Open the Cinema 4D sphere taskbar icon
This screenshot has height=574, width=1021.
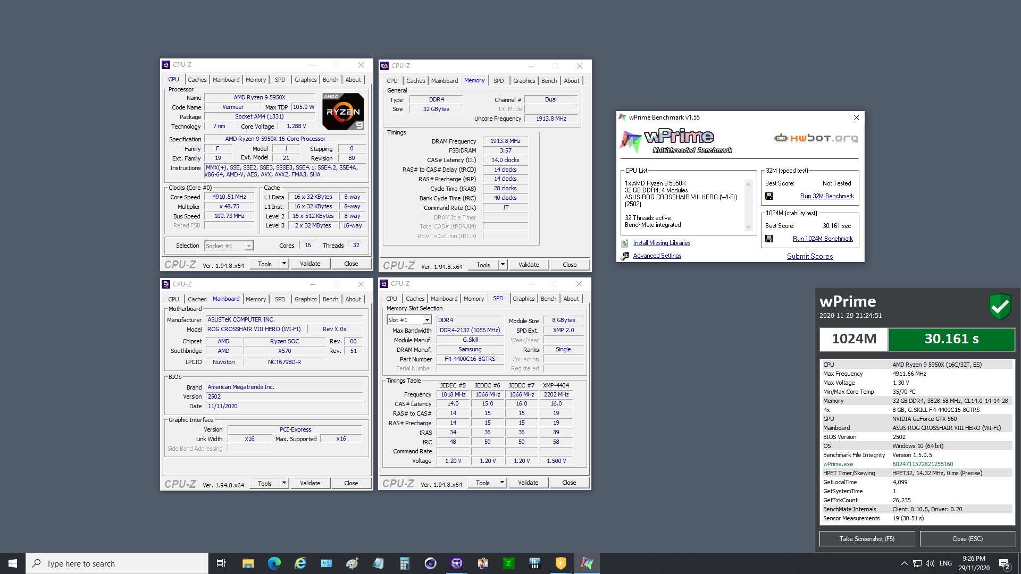click(430, 563)
